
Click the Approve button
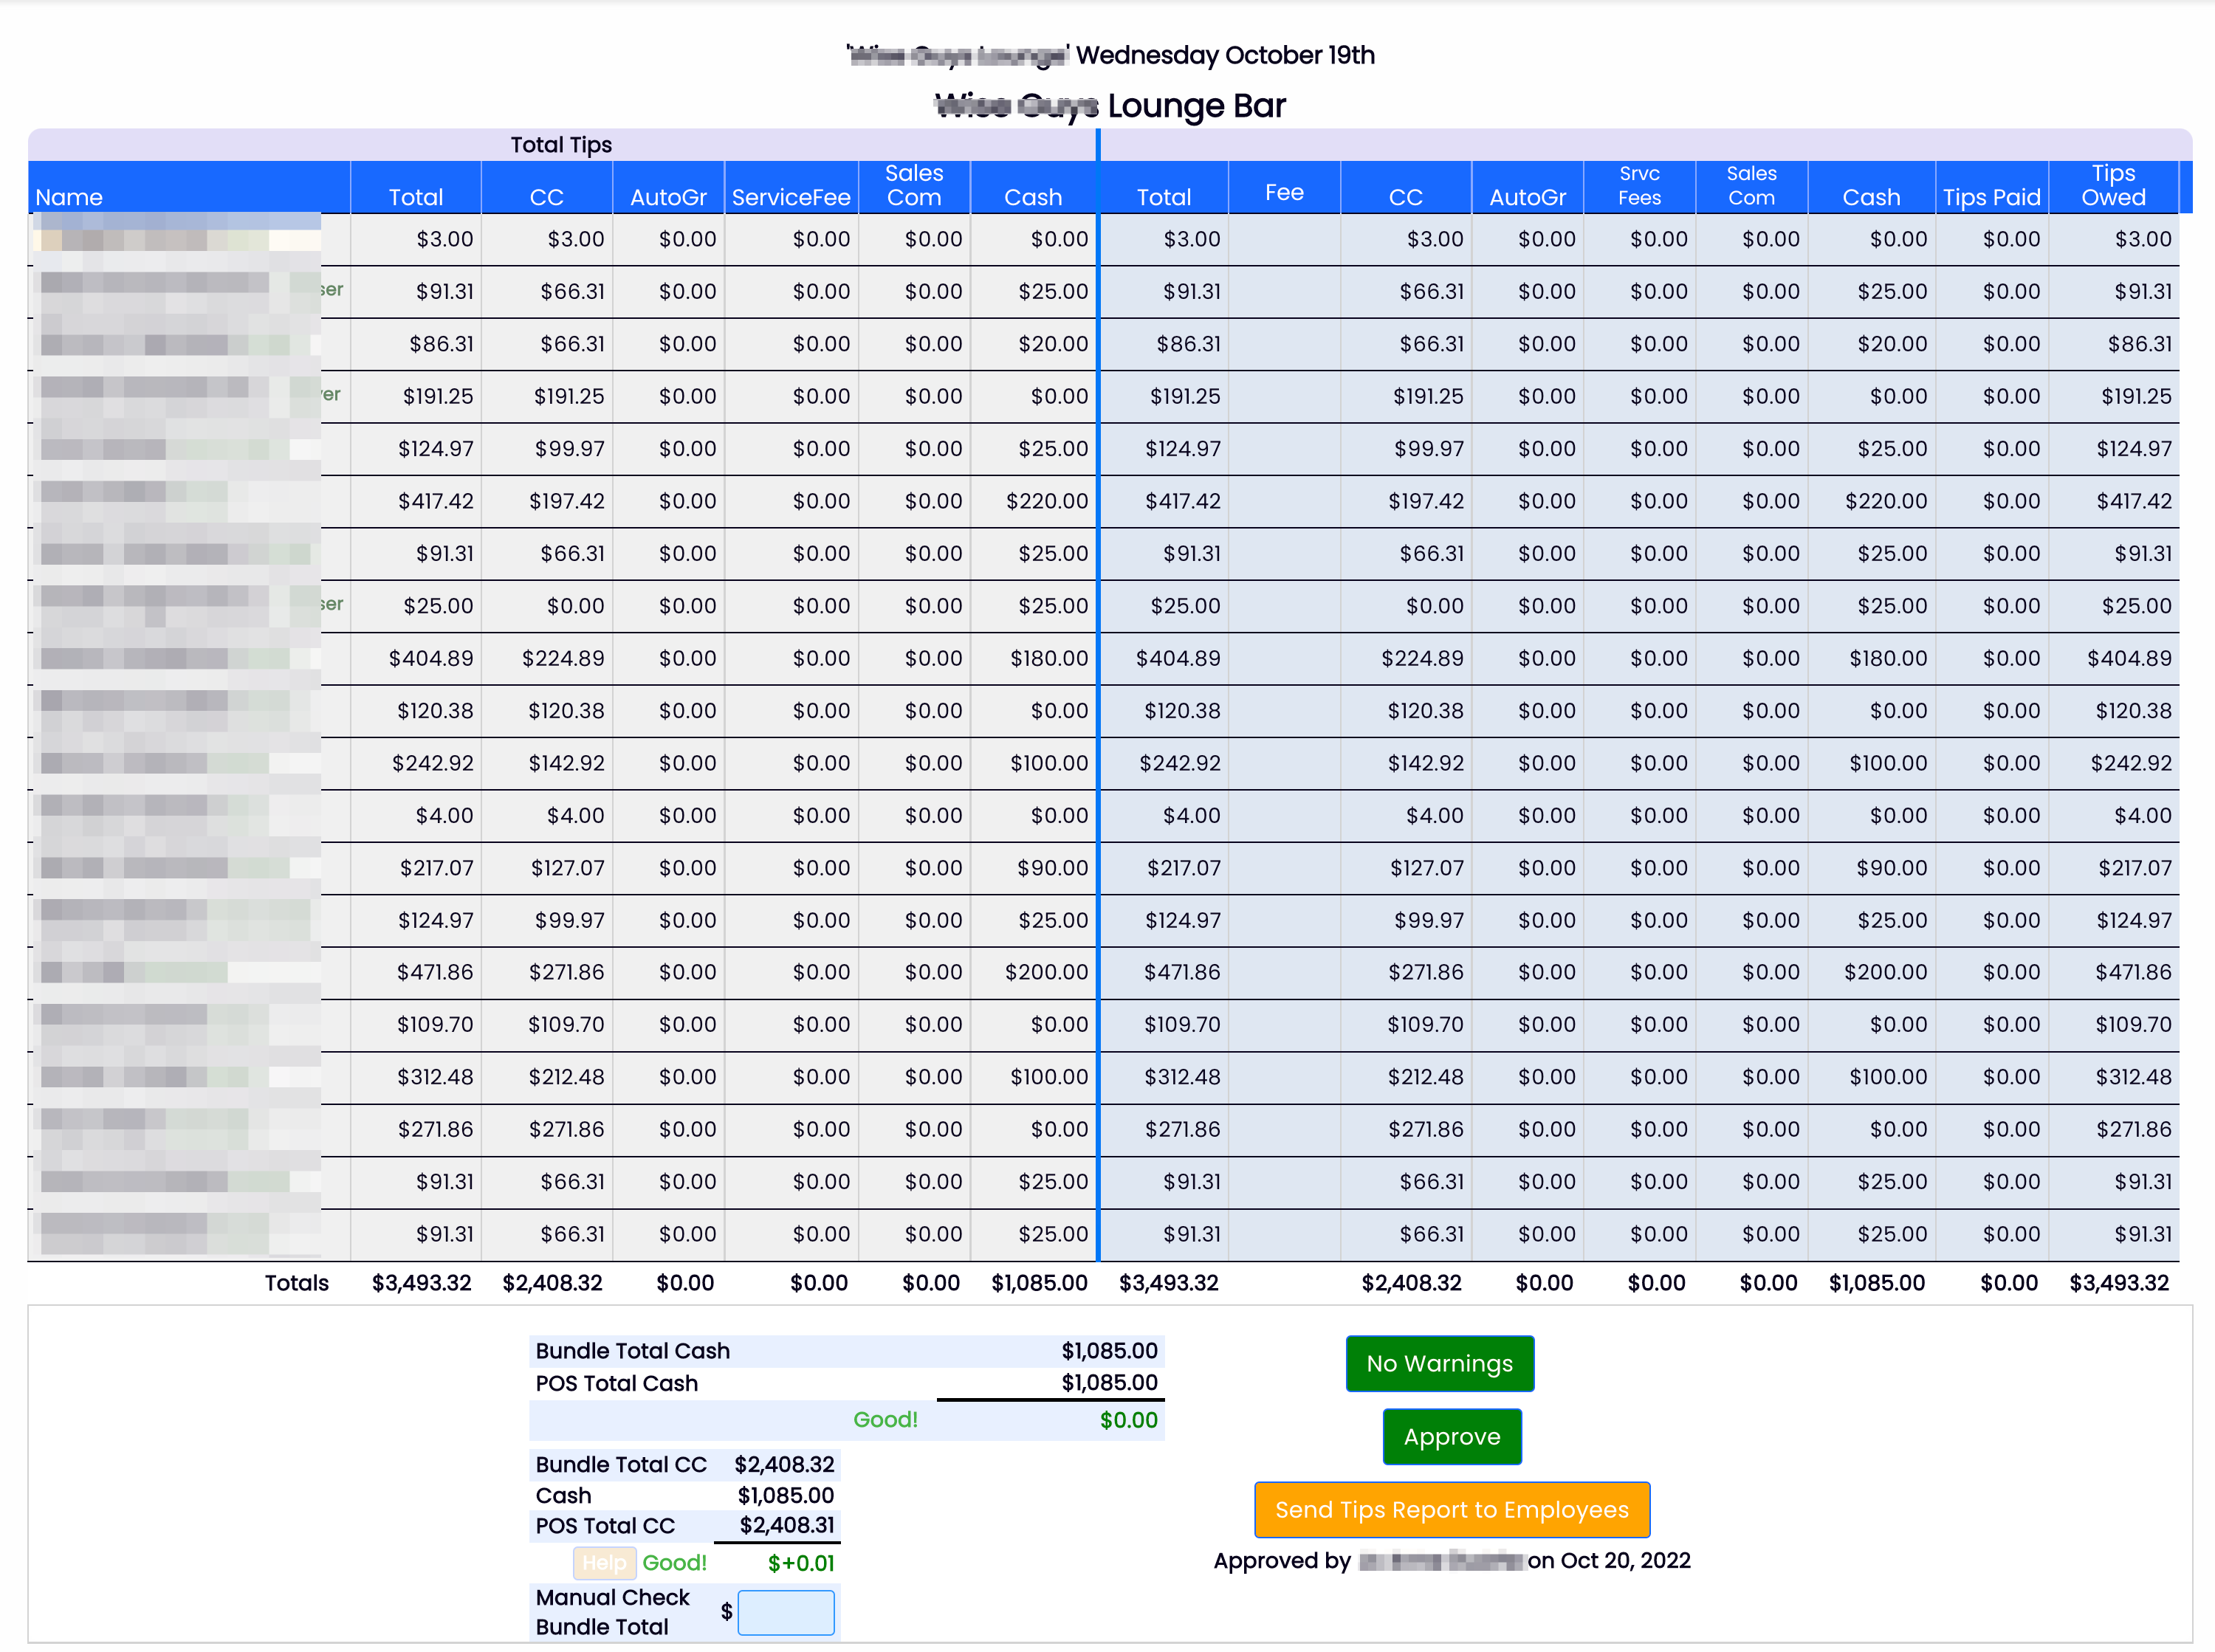tap(1451, 1436)
